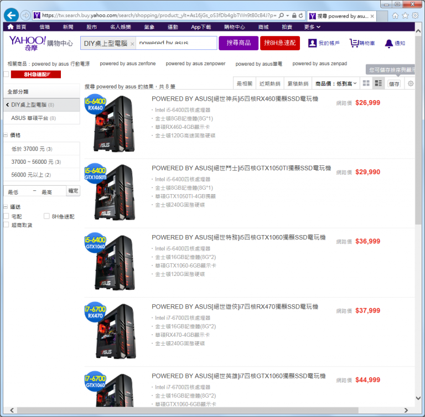
Task: Switch to grid view icon
Action: pos(366,83)
